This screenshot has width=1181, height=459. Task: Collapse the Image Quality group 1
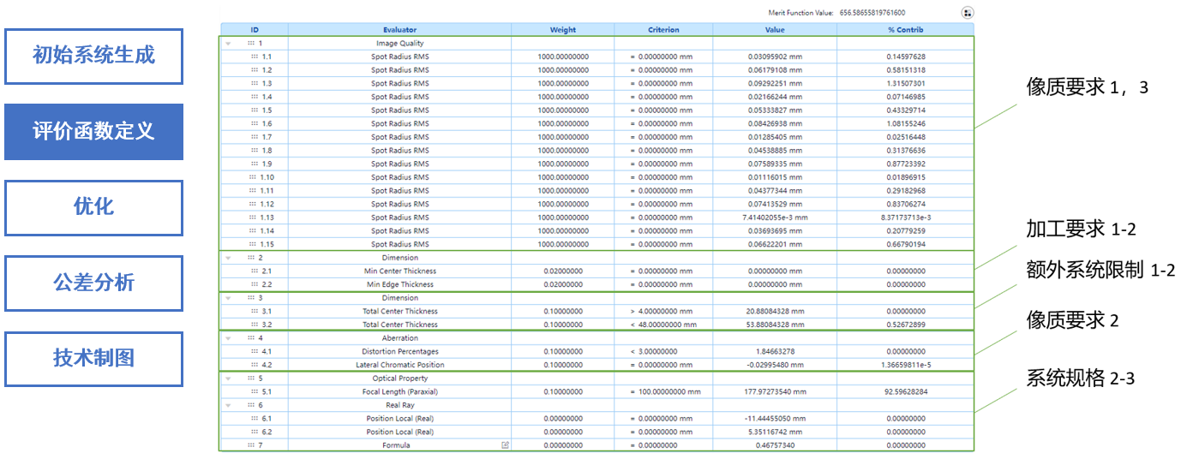228,44
